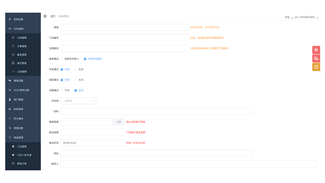Focus the 起送金额 input field
The width and height of the screenshot is (325, 183).
point(93,132)
